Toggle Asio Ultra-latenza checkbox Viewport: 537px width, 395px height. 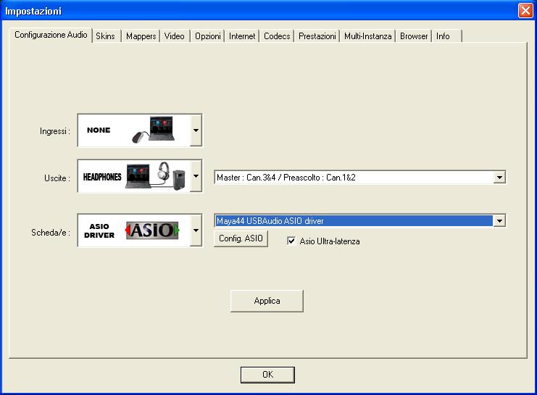[x=291, y=241]
